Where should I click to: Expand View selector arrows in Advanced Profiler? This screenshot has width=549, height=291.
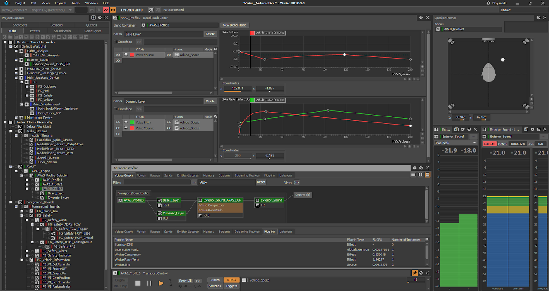point(296,182)
